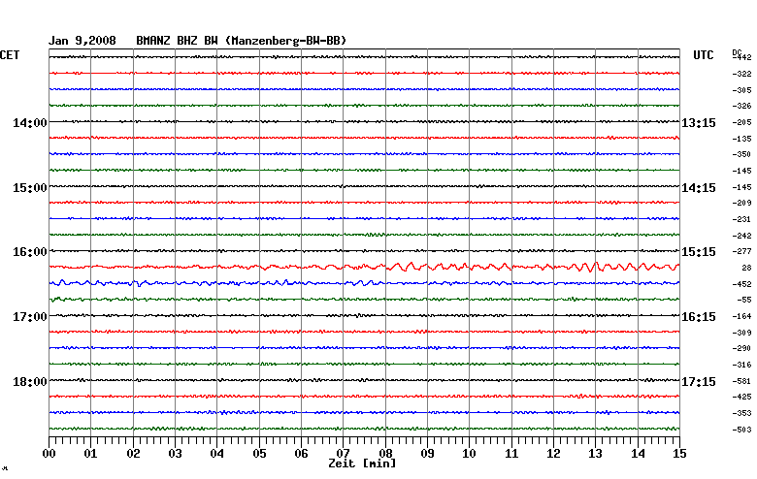Screen dimensions: 757x479
Task: Click the DC value "-305"
Action: pos(742,90)
